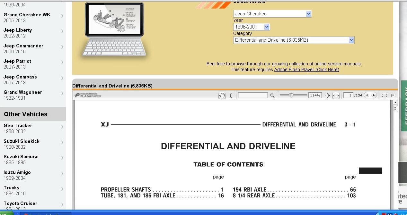The height and width of the screenshot is (215, 407).
Task: Click the Other Vehicles section heading
Action: coord(26,114)
